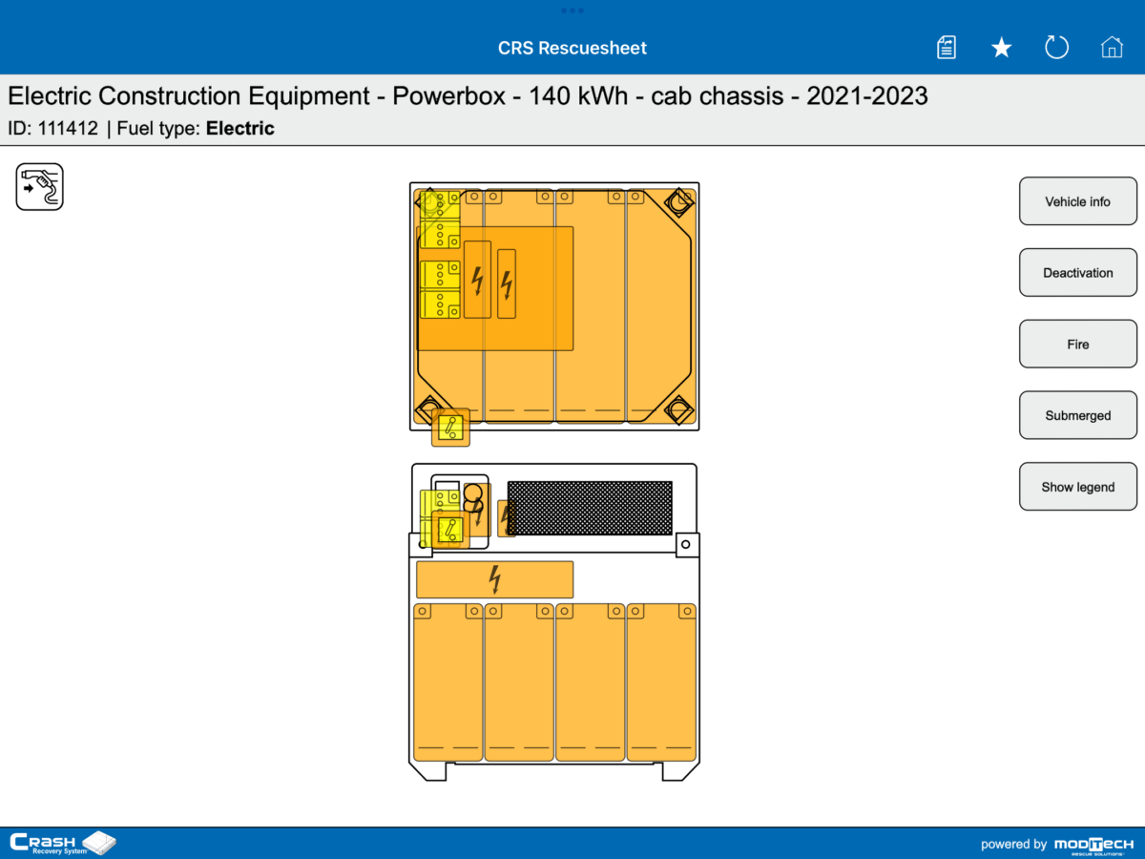Screen dimensions: 1145x859
Task: Click the service disconnect switch symbol below the roof
Action: click(x=448, y=428)
